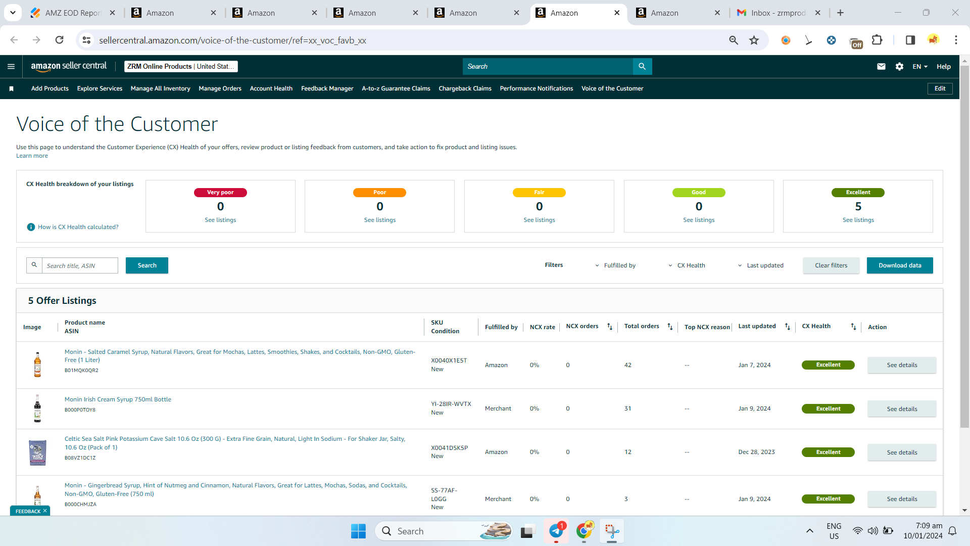970x546 pixels.
Task: Open Manage All Inventory menu item
Action: pyautogui.click(x=160, y=88)
